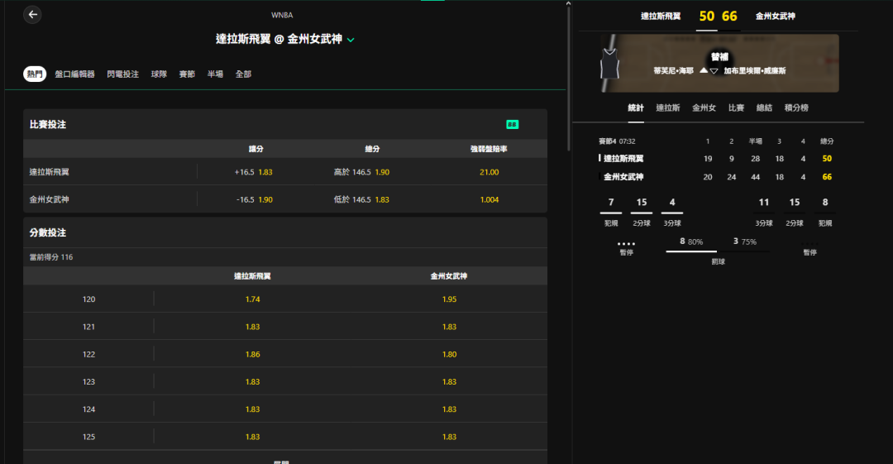The width and height of the screenshot is (893, 464).
Task: Bet 低於 146.5 total at 1.83
Action: click(361, 199)
